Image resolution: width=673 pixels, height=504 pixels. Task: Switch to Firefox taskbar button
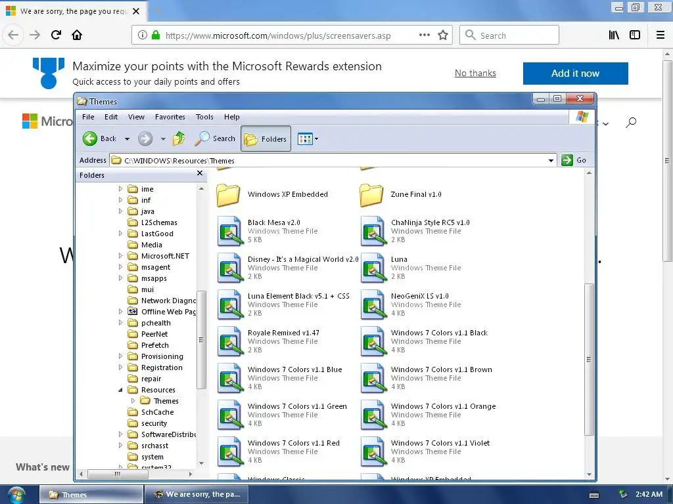(196, 495)
